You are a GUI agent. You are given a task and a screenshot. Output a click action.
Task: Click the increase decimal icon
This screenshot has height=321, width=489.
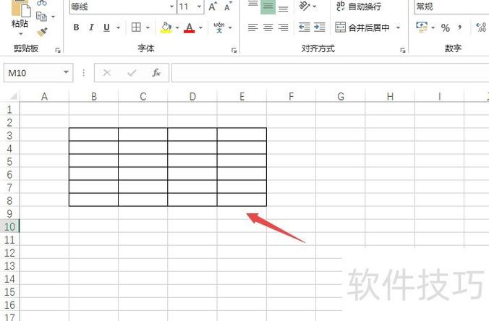coord(480,27)
